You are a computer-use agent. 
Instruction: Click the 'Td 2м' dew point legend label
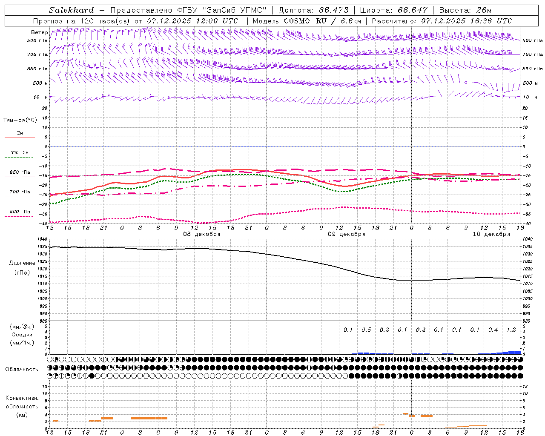pyautogui.click(x=20, y=152)
